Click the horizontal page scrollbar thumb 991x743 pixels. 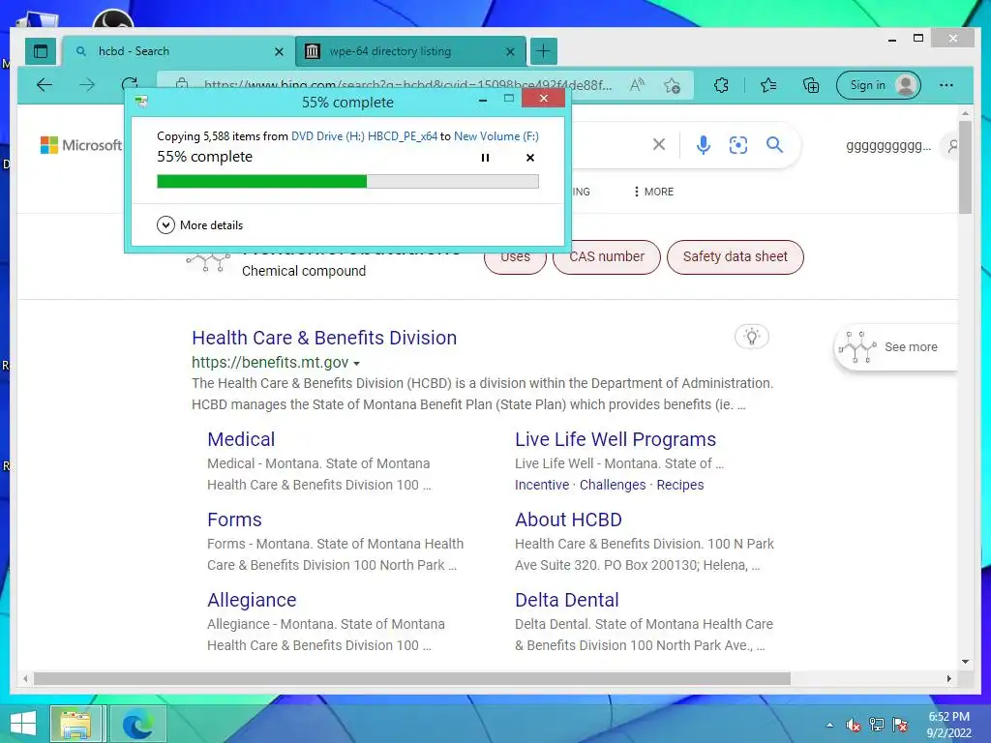pyautogui.click(x=412, y=678)
